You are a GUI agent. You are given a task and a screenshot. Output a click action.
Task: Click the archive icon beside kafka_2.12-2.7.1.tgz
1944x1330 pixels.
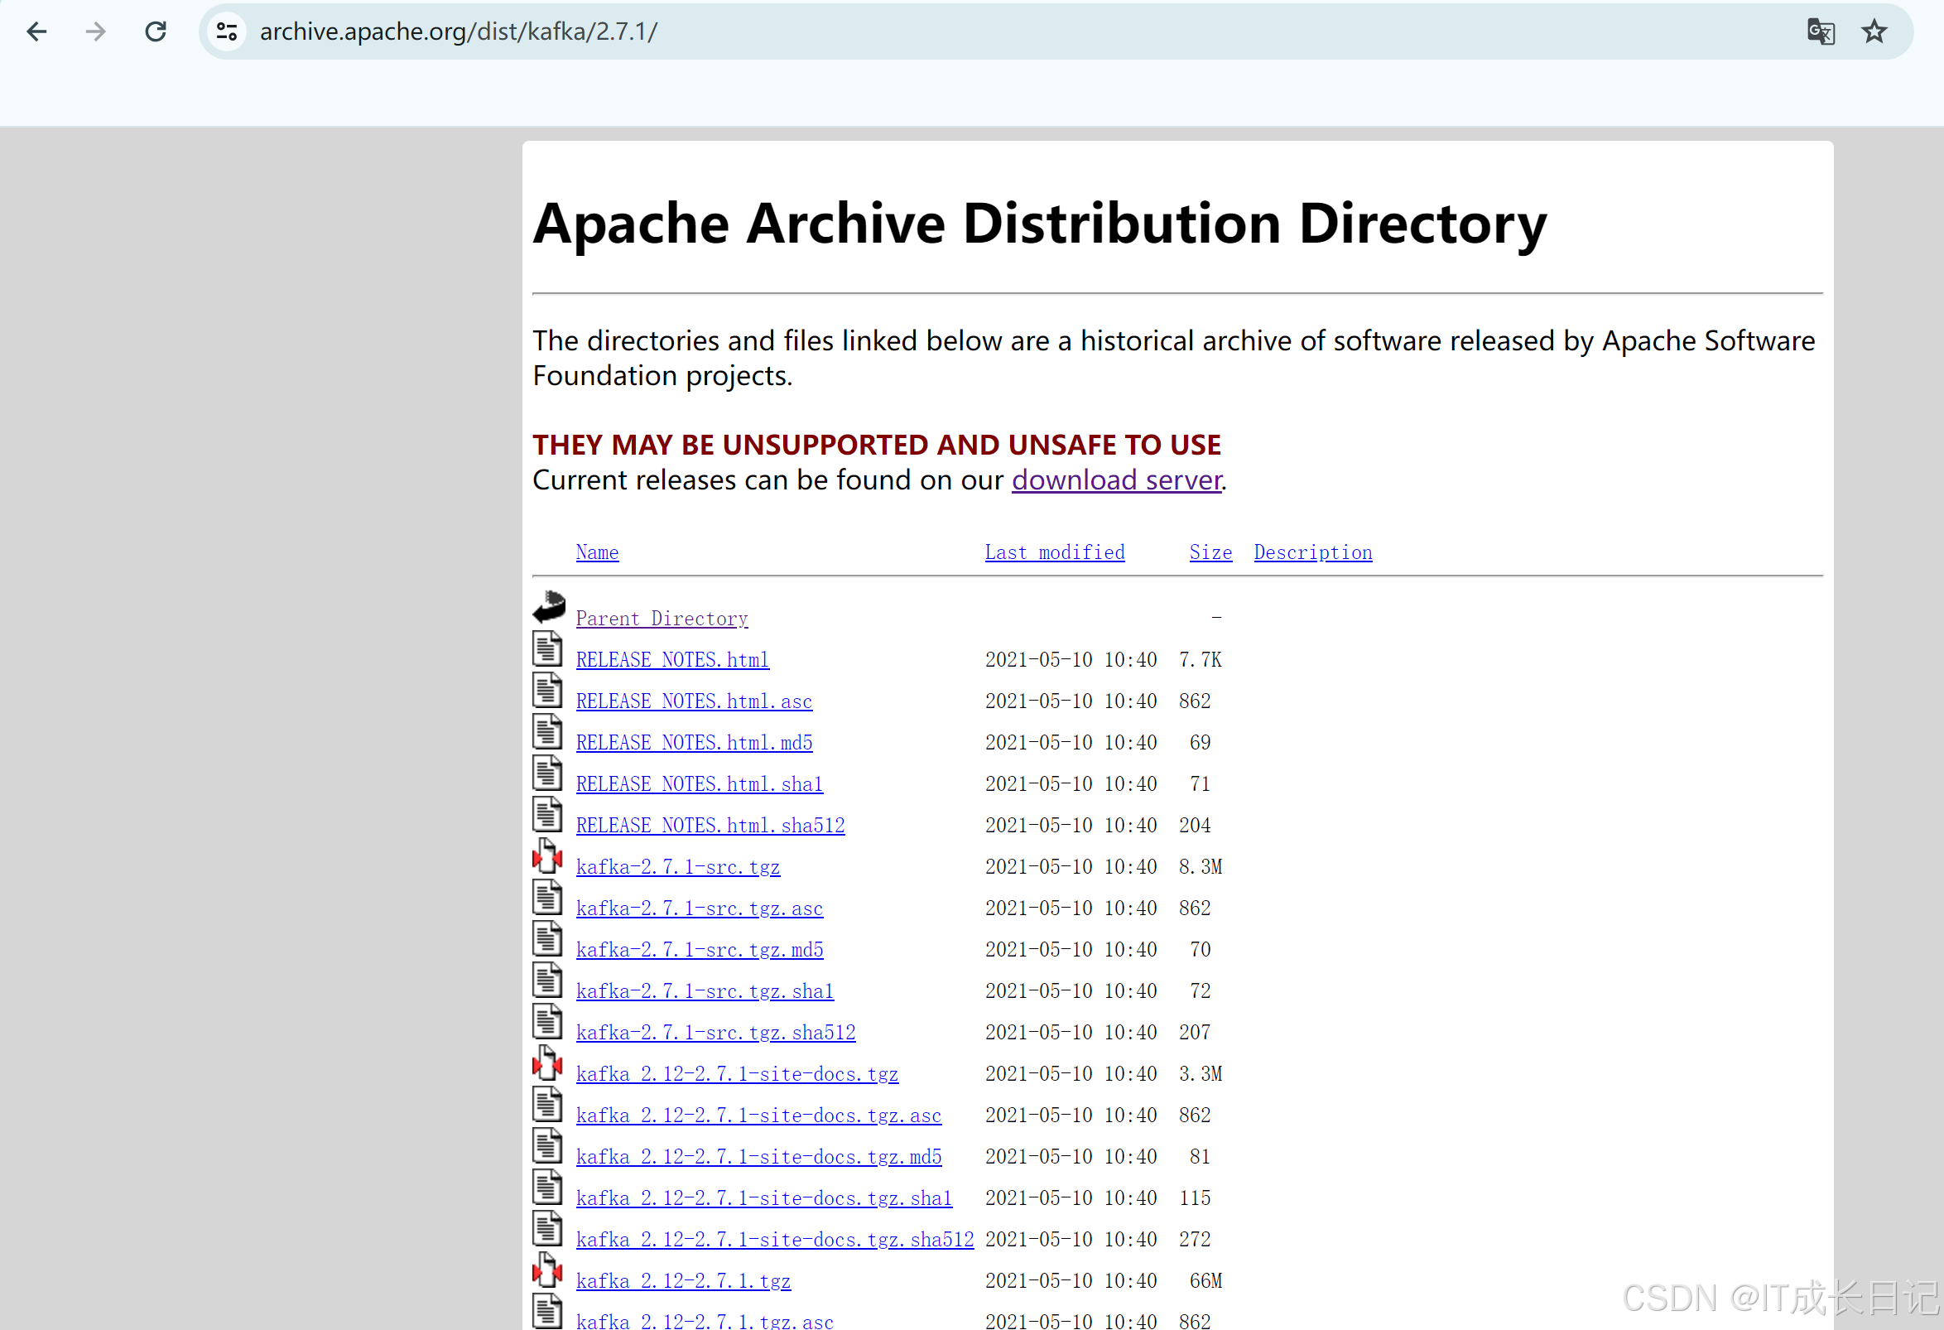[x=547, y=1270]
